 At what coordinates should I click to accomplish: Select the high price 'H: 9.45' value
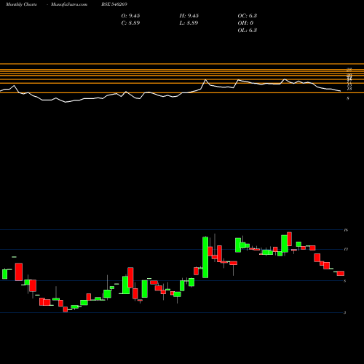[x=189, y=16]
